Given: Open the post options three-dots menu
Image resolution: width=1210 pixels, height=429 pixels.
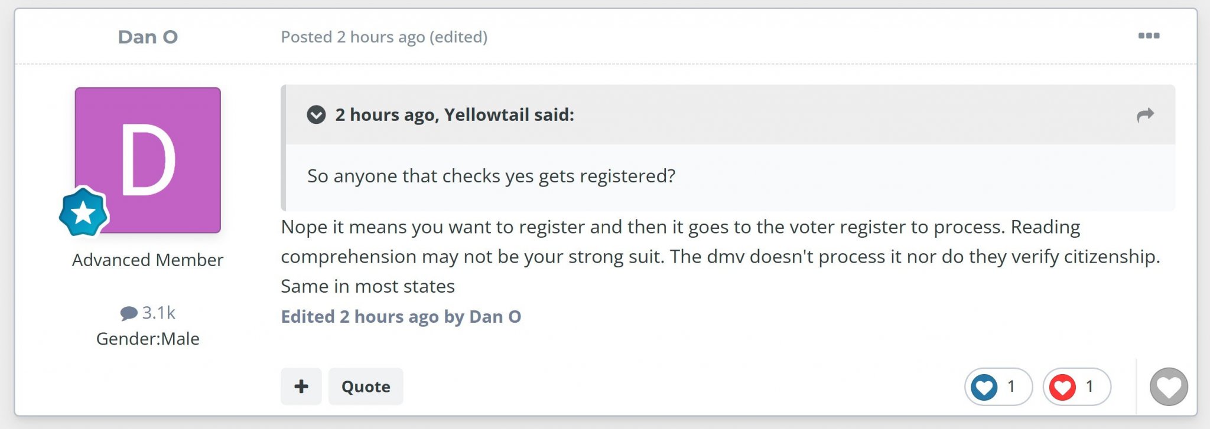Looking at the screenshot, I should 1149,36.
